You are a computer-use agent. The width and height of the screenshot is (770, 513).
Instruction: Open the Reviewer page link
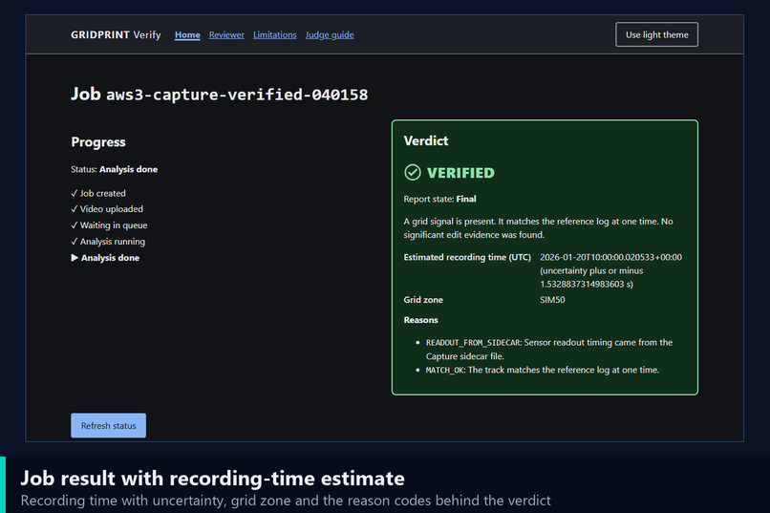click(226, 34)
